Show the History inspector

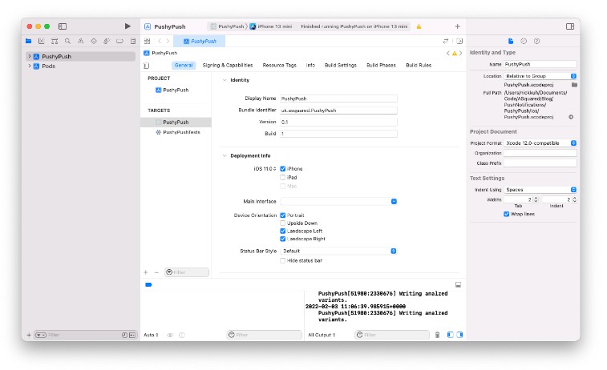[x=524, y=41]
